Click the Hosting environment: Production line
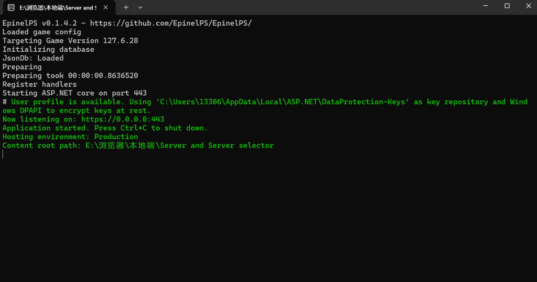Screen dimensions: 537x282 70,137
